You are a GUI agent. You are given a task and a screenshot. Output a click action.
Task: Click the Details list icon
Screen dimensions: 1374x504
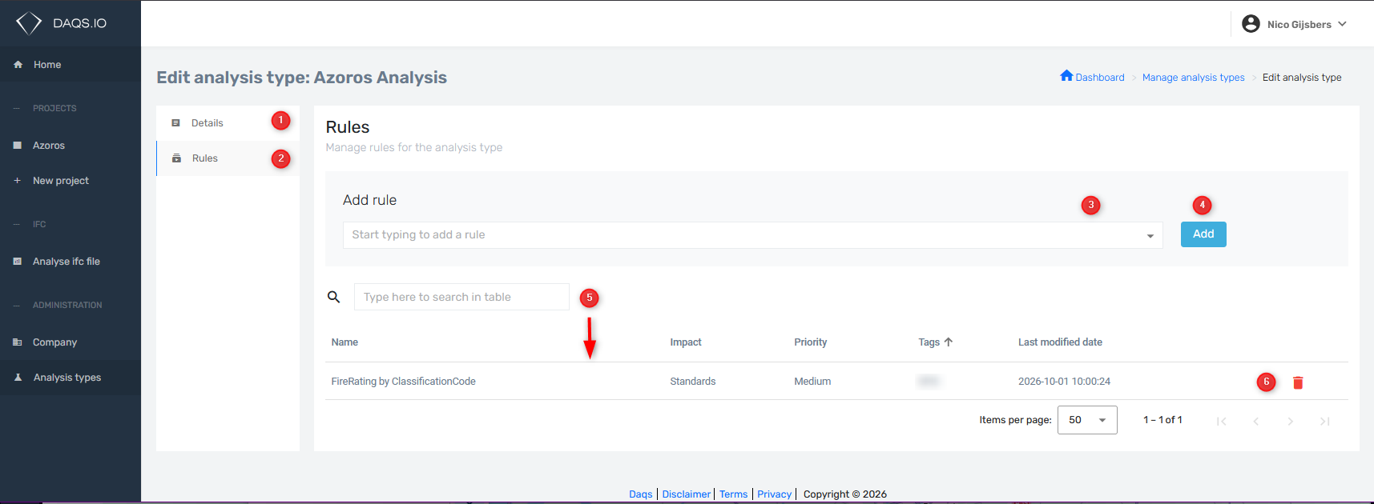coord(175,123)
